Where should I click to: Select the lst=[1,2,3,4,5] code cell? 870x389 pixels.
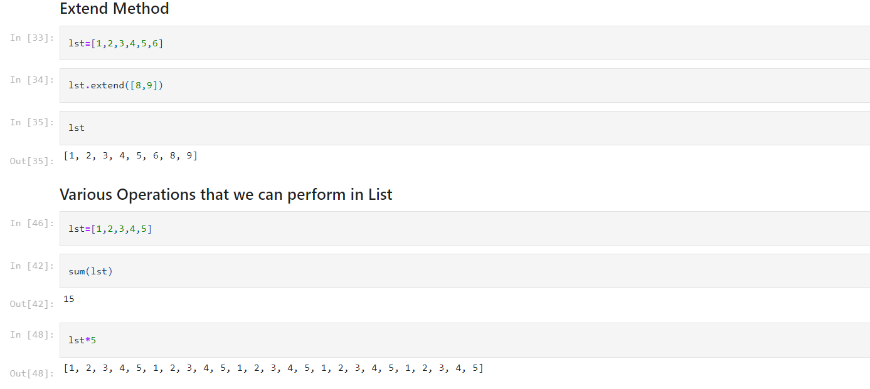click(465, 229)
